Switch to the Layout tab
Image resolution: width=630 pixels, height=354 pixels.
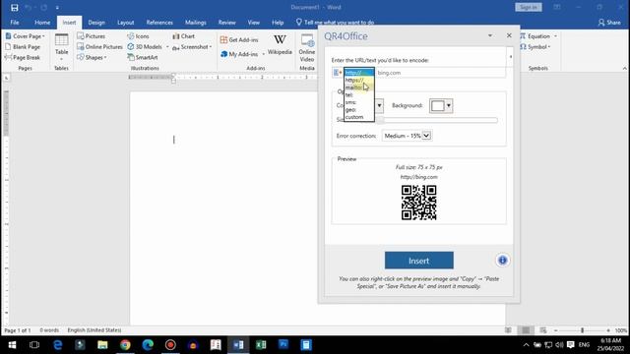125,23
